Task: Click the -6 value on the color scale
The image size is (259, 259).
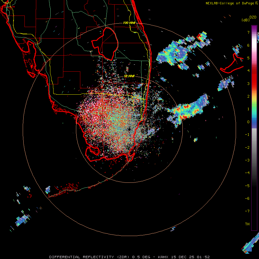Action: (247, 198)
